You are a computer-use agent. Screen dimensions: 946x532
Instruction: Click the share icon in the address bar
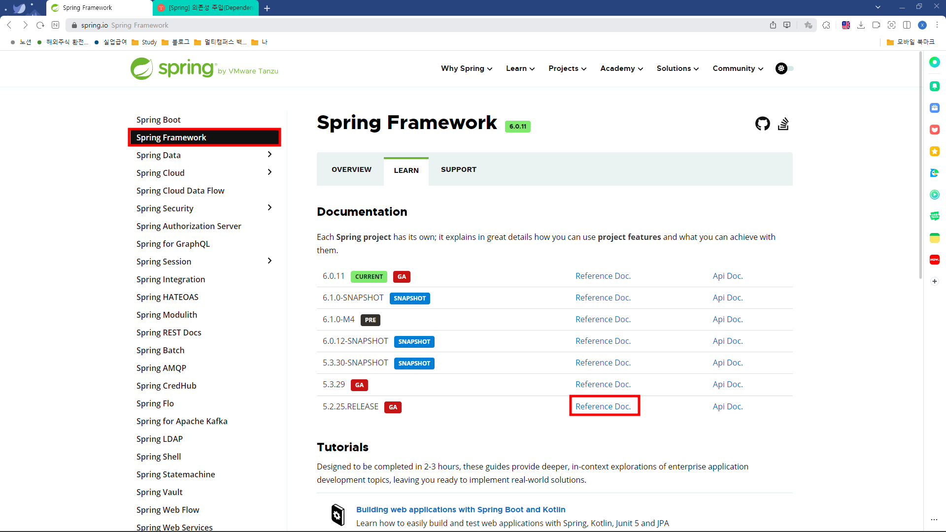[x=773, y=25]
